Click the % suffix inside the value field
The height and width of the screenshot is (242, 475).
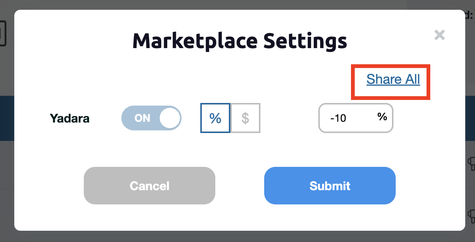click(382, 117)
